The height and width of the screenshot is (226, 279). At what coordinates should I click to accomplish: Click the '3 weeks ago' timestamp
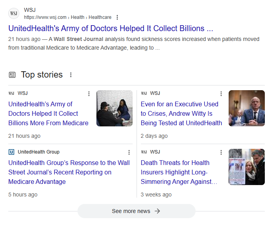tap(156, 195)
